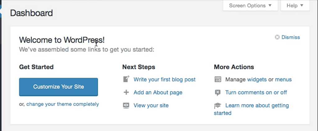This screenshot has width=318, height=131.
Task: Click the comment bubble icon with X
Action: 218,93
